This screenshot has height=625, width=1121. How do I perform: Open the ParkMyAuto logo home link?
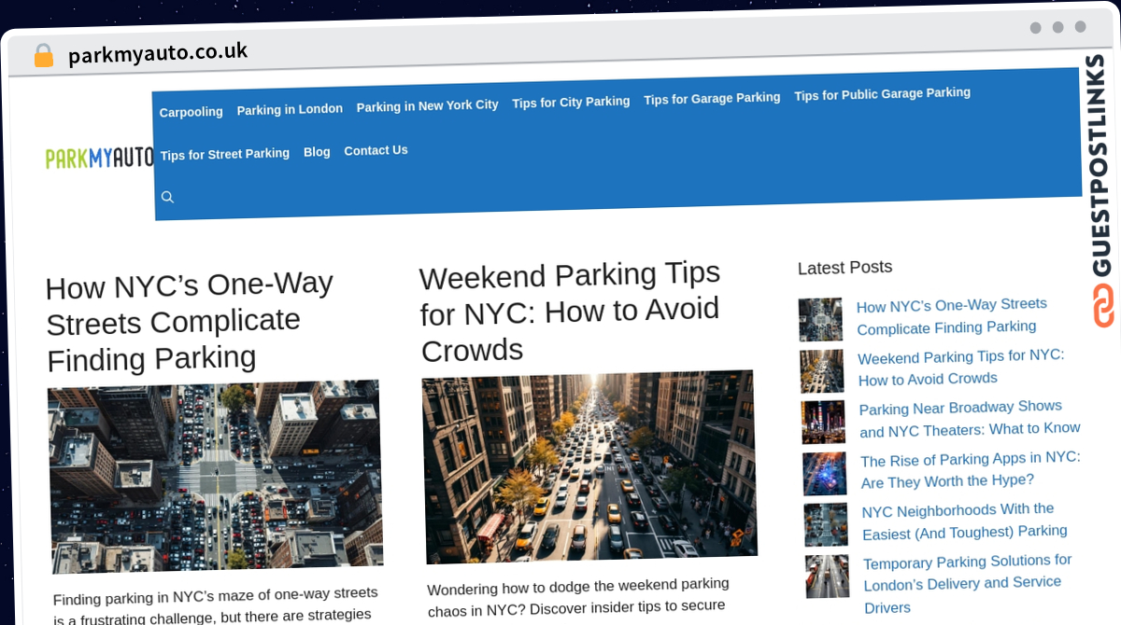[99, 158]
